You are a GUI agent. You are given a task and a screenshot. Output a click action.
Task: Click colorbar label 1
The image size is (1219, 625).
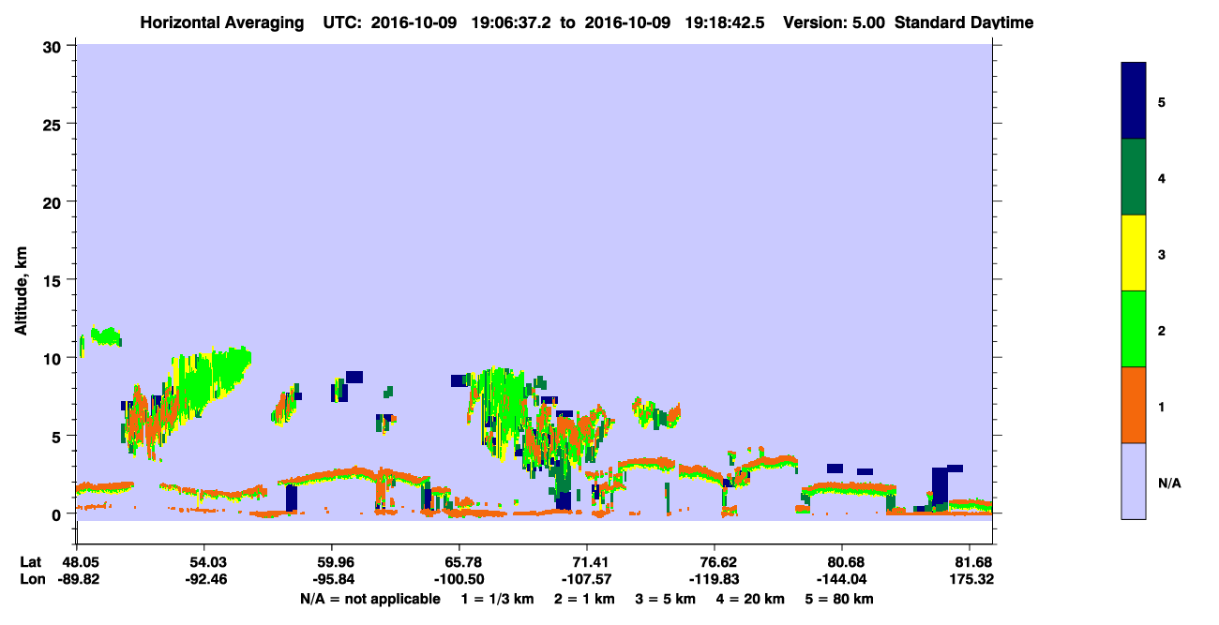click(x=1162, y=406)
